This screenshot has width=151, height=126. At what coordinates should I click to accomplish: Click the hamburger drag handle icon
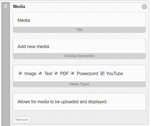tap(6, 6)
